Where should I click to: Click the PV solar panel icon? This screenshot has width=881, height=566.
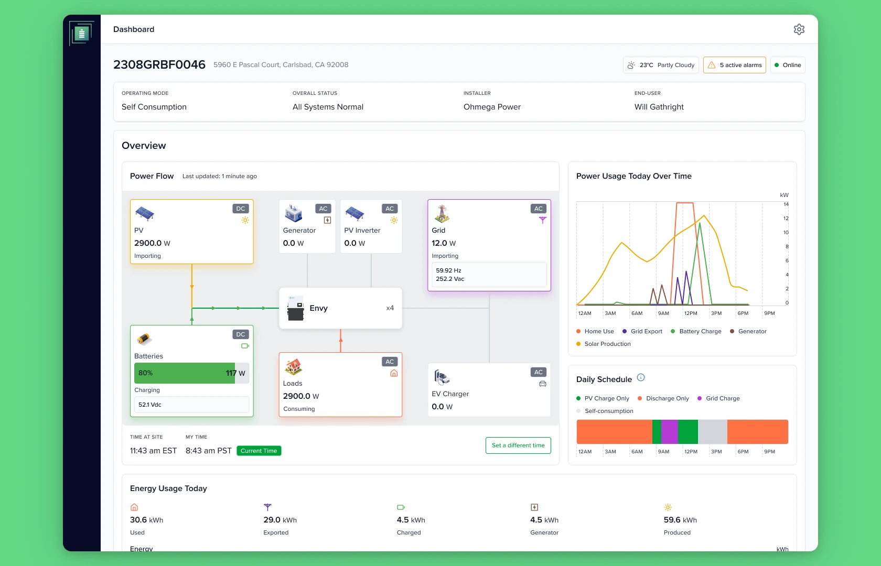(145, 213)
